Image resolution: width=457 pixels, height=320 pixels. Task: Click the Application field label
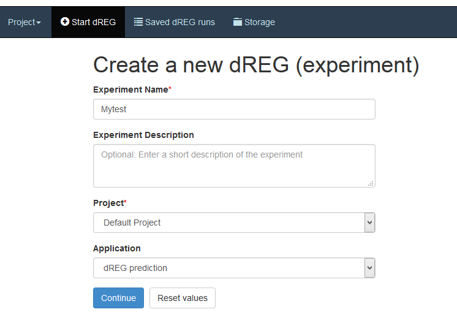(117, 248)
